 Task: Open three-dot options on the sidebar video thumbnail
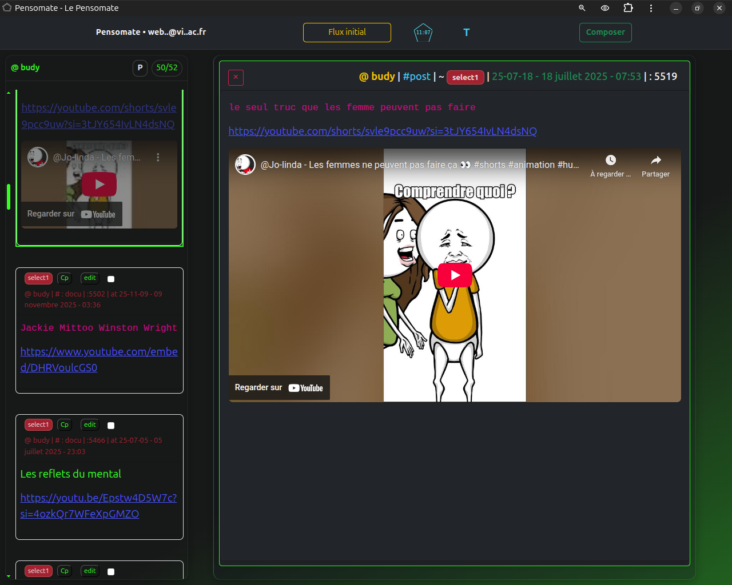pyautogui.click(x=158, y=158)
